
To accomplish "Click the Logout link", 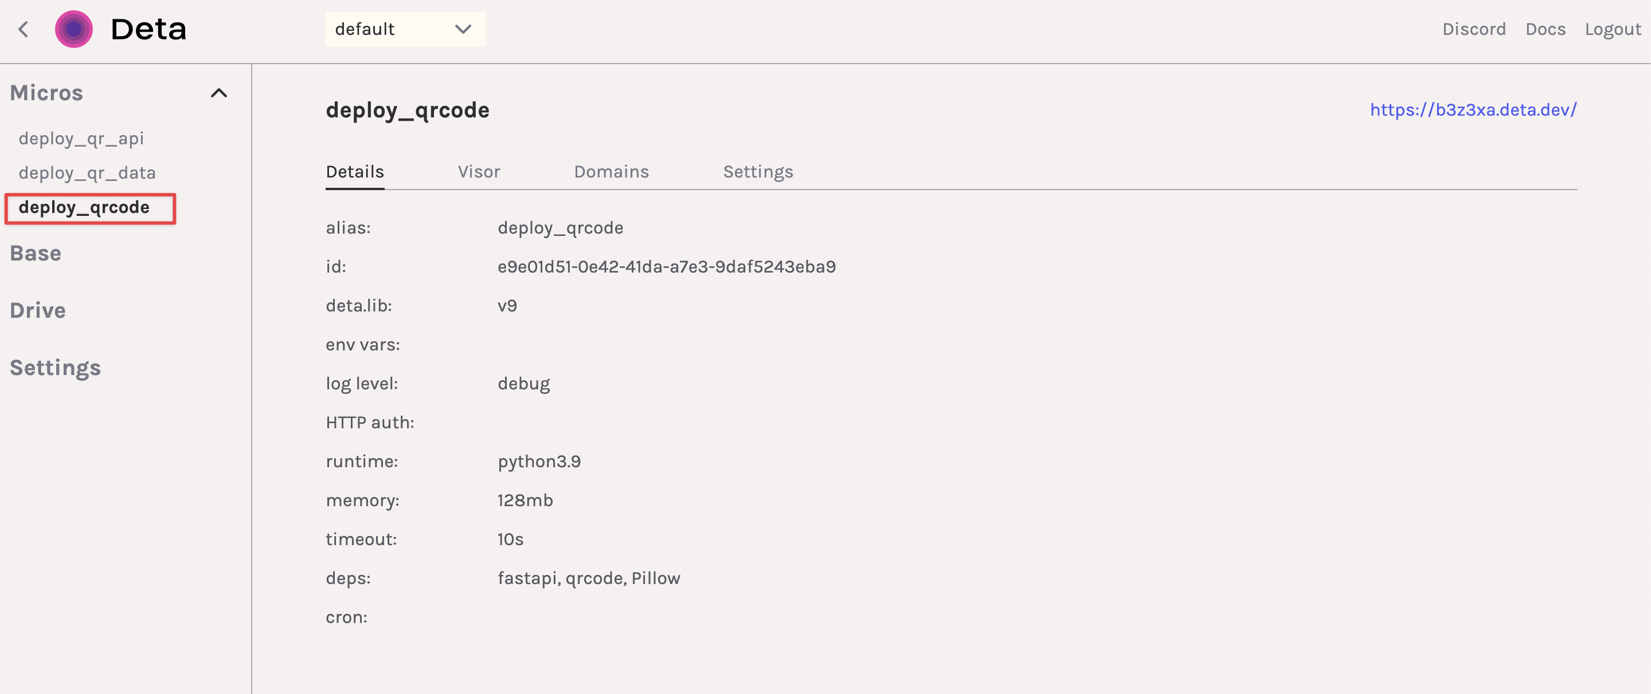I will (x=1613, y=30).
